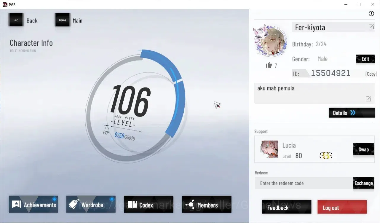Image resolution: width=380 pixels, height=223 pixels.
Task: Click the Character Info heading
Action: pyautogui.click(x=31, y=43)
